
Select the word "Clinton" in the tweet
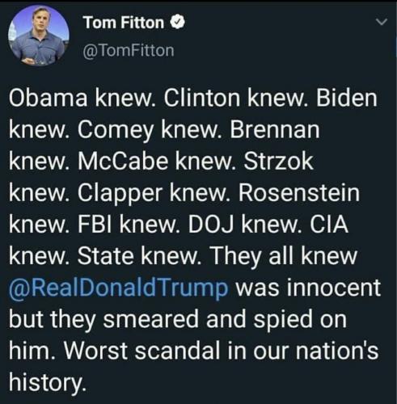[201, 98]
